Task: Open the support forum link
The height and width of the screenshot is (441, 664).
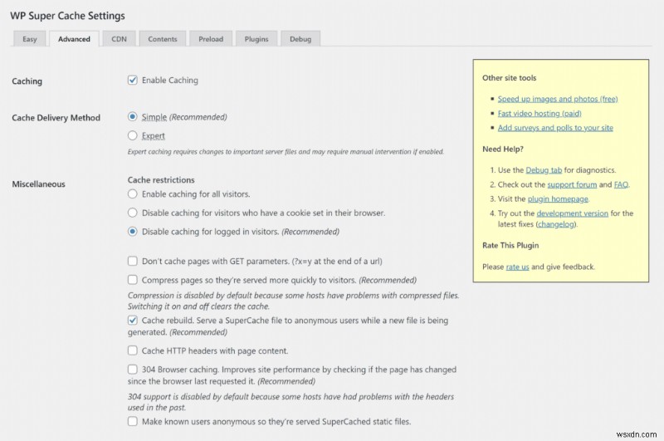Action: 573,184
